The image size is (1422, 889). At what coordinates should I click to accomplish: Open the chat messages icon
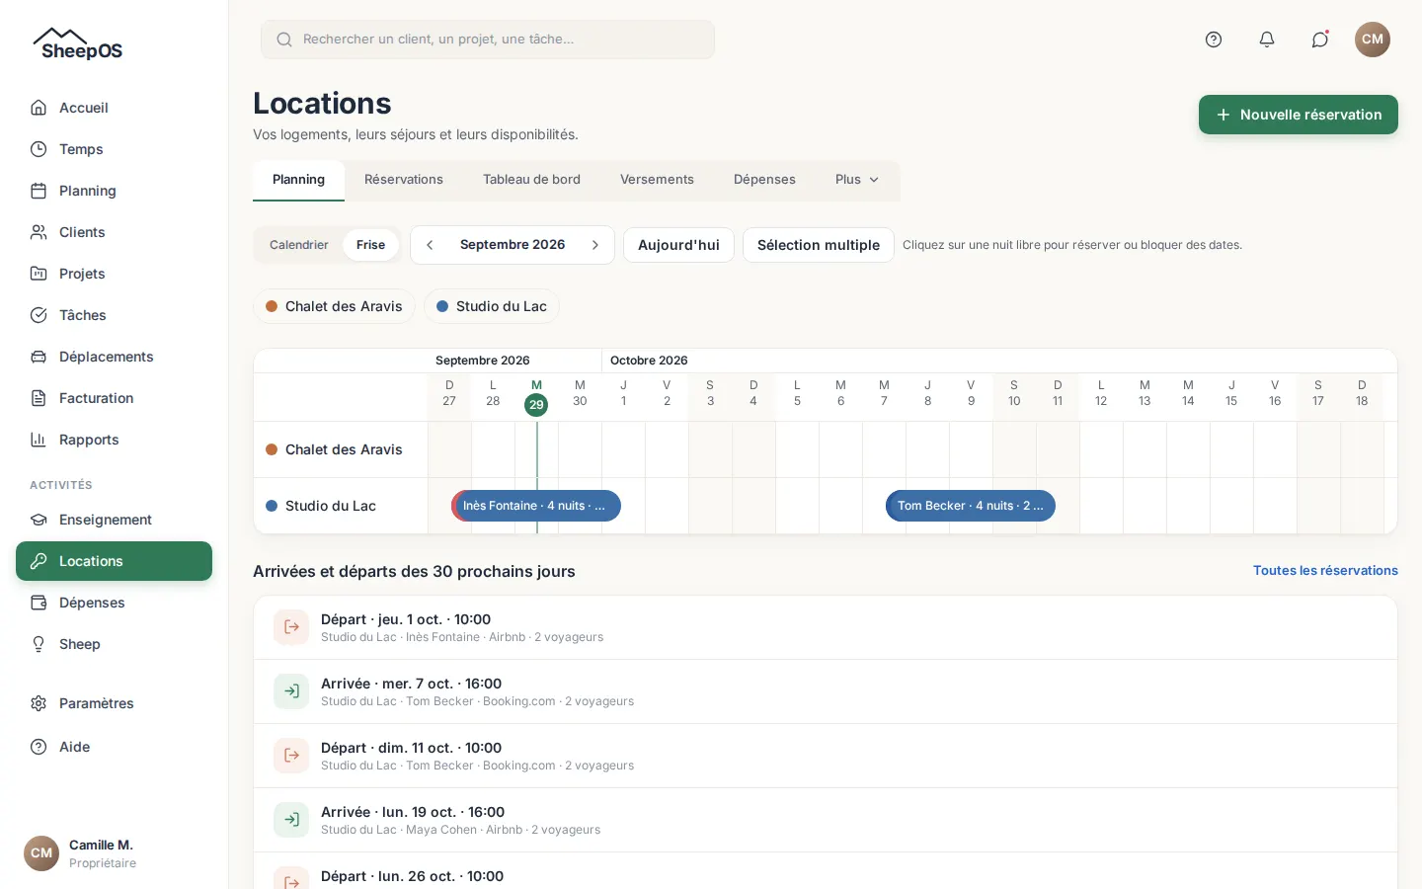(1320, 40)
